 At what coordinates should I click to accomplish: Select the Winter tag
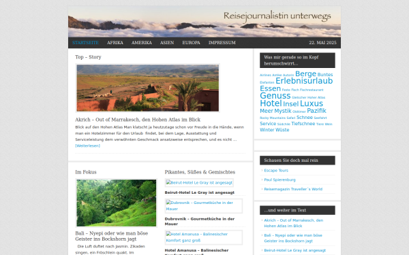point(267,130)
